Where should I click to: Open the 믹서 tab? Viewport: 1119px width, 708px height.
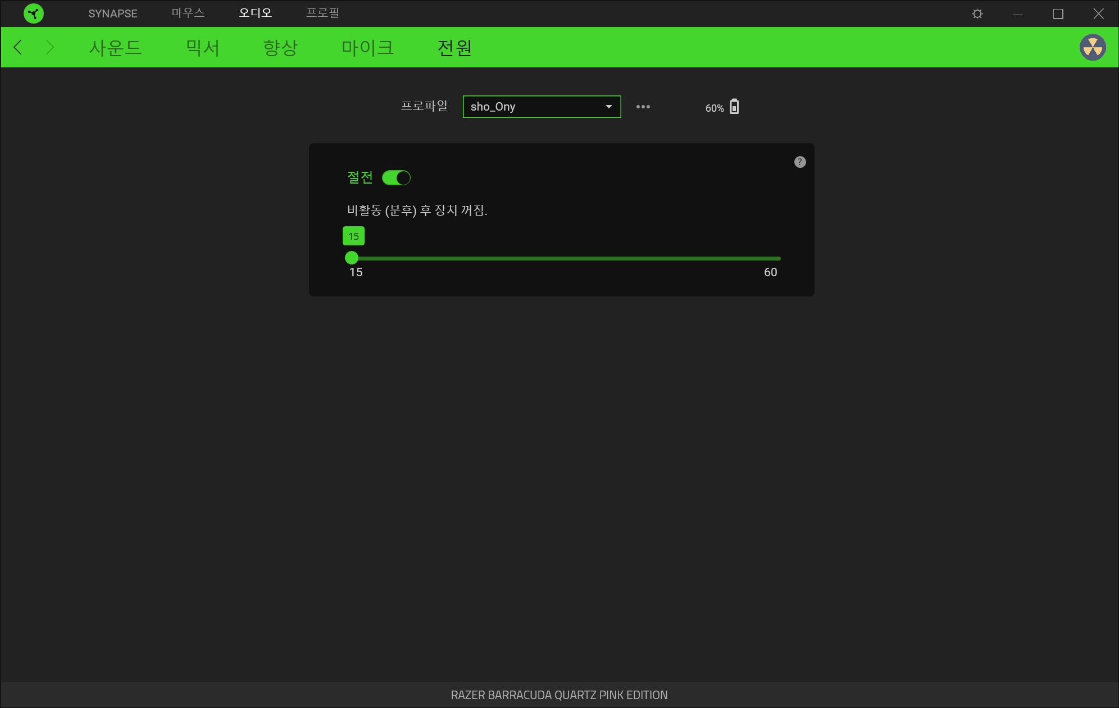pos(202,47)
